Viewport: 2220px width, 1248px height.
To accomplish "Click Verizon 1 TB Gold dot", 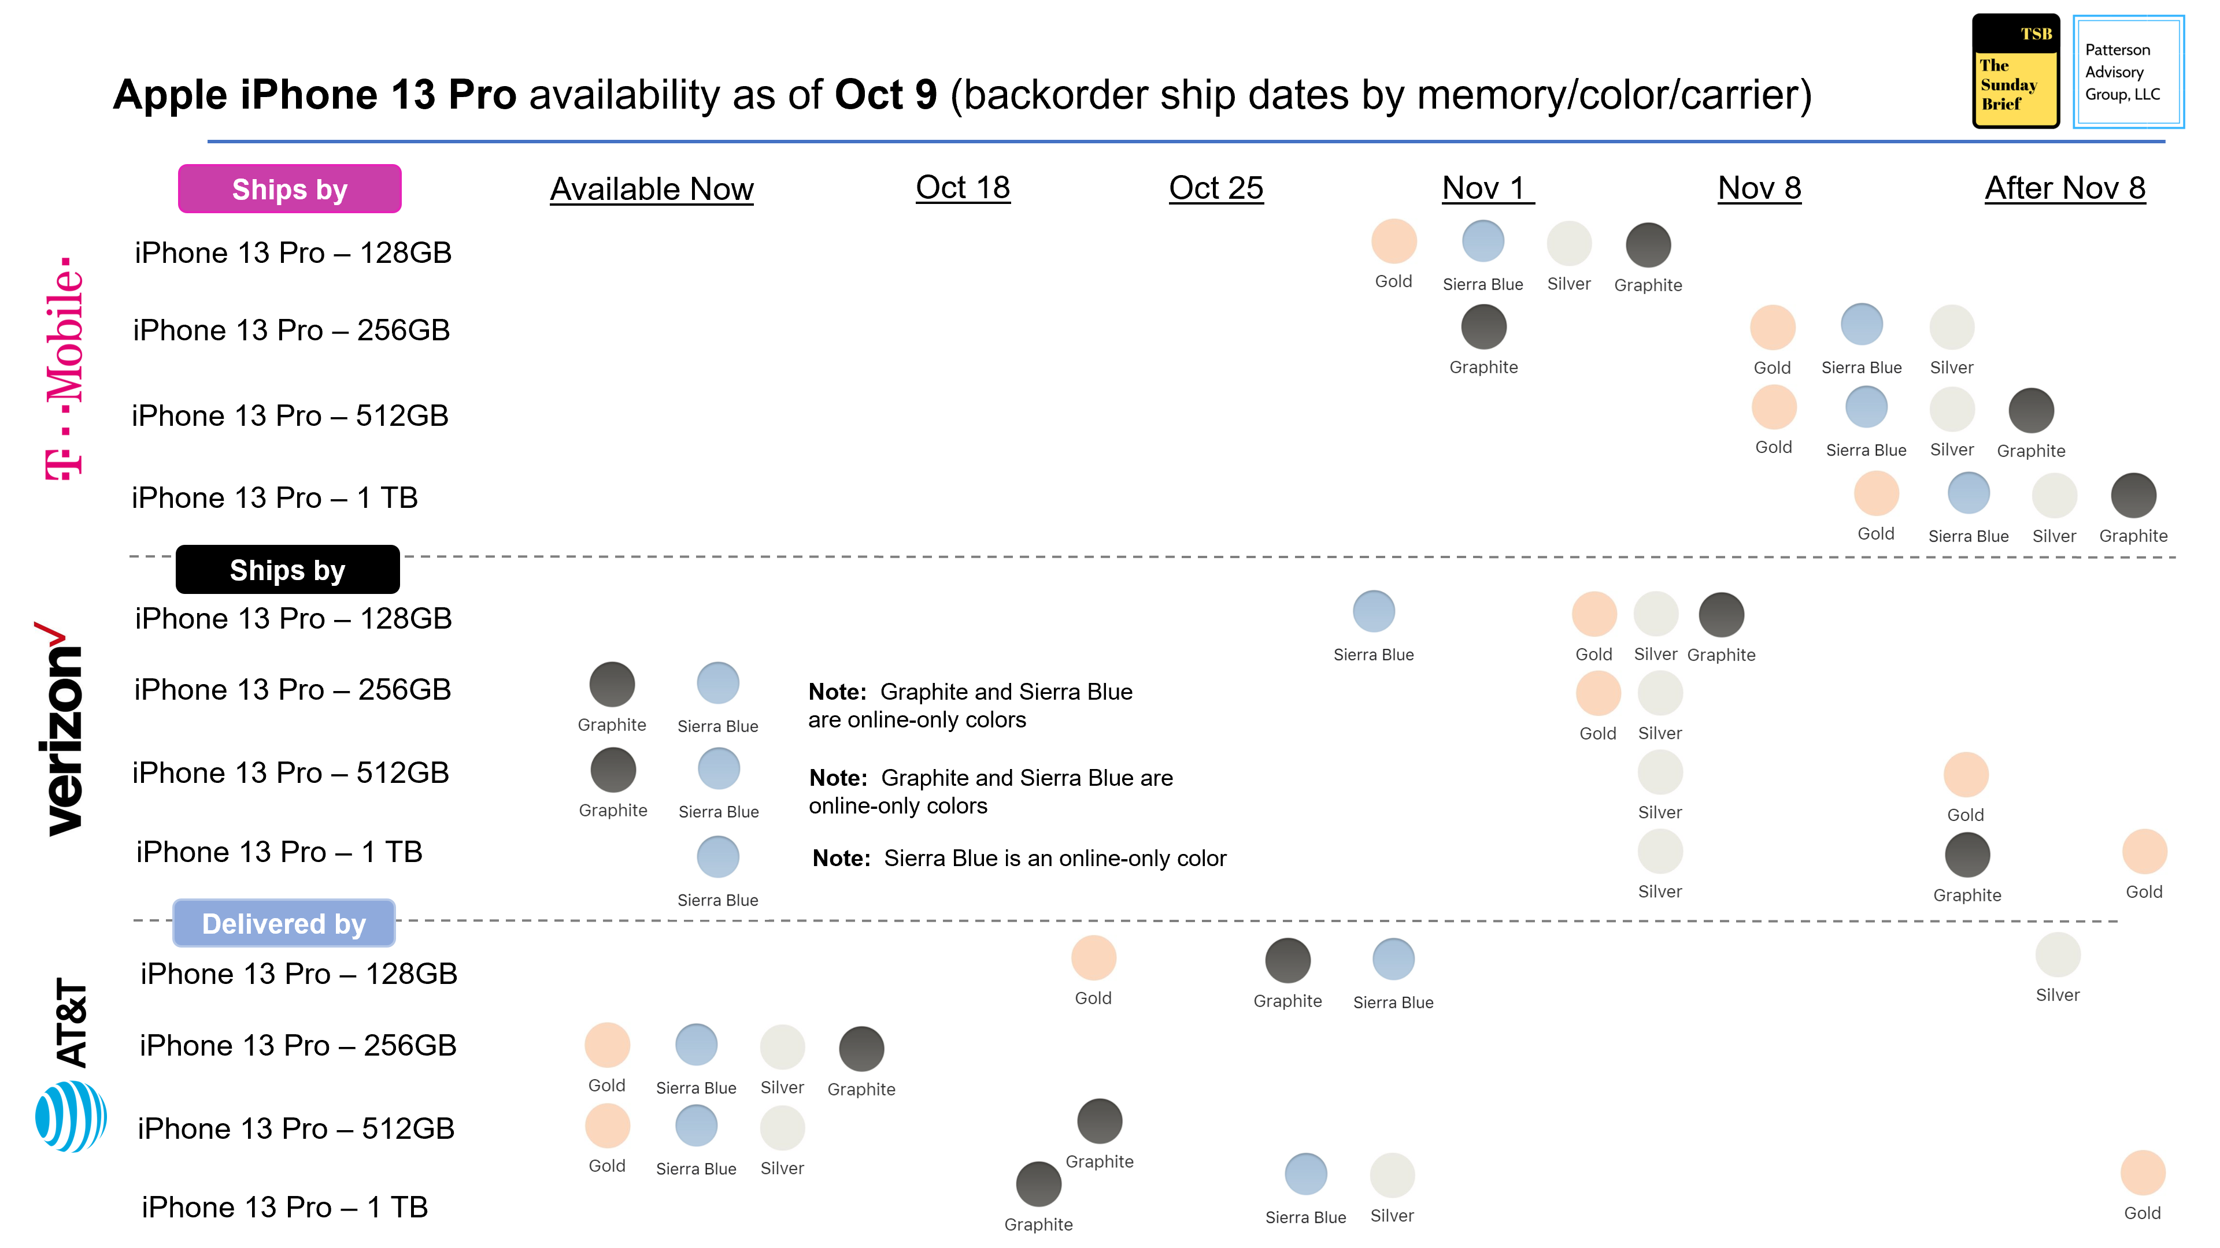I will (x=2144, y=852).
